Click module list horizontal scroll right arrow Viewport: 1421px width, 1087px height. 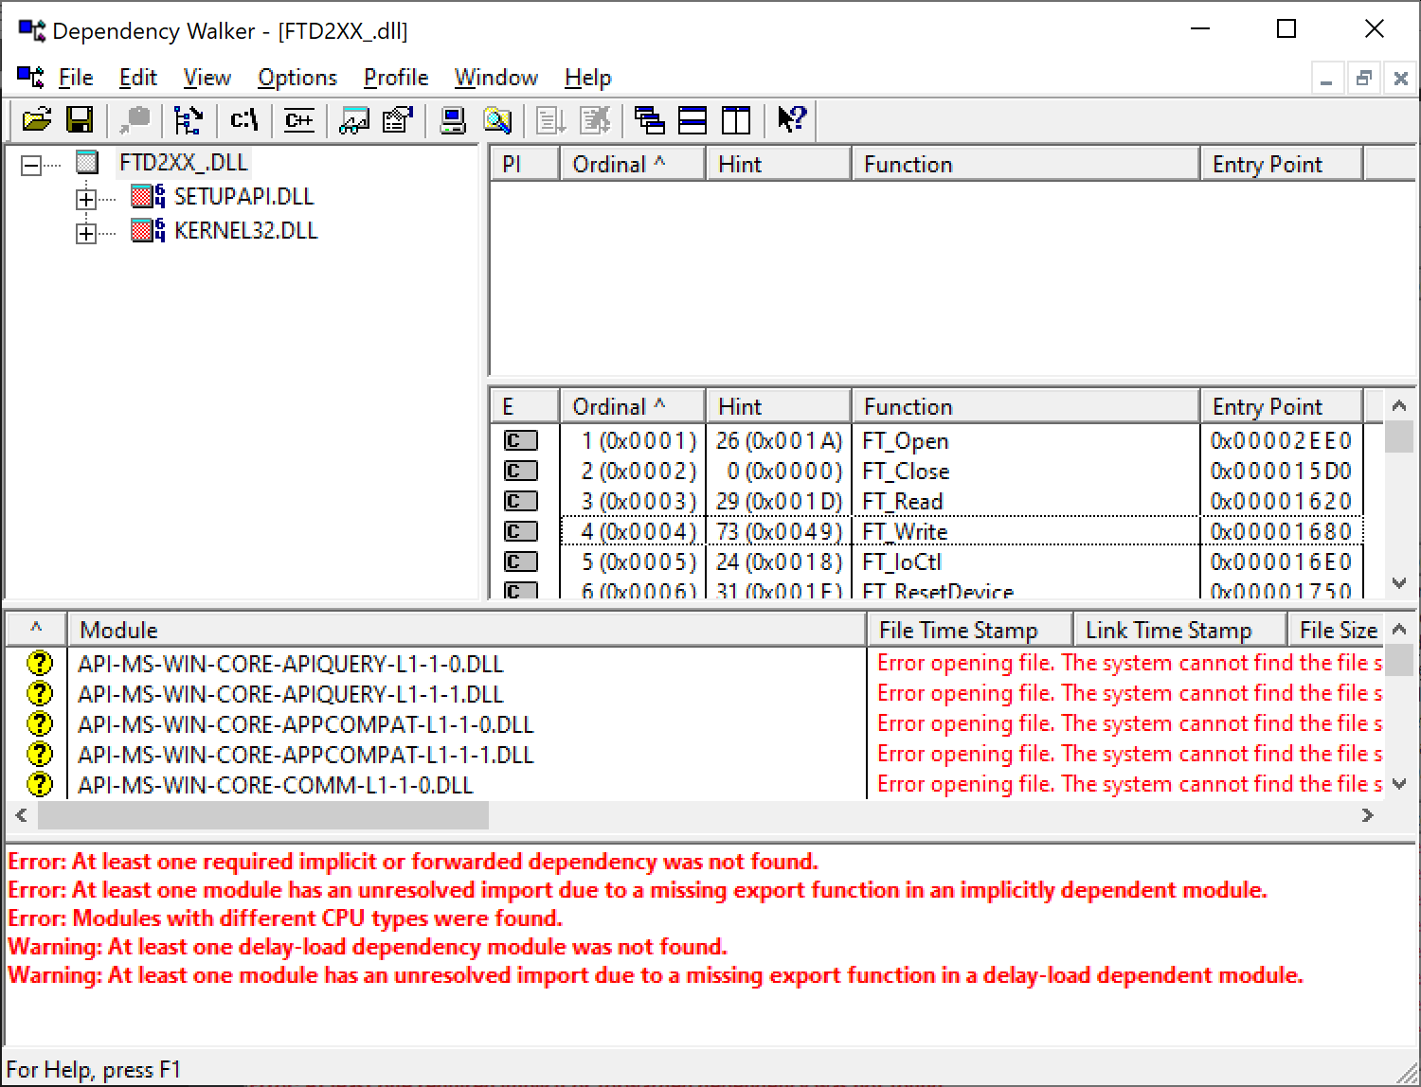point(1367,815)
